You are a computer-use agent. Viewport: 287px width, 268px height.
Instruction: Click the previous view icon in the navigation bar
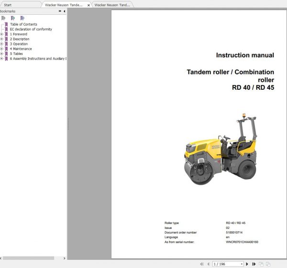pos(261,264)
